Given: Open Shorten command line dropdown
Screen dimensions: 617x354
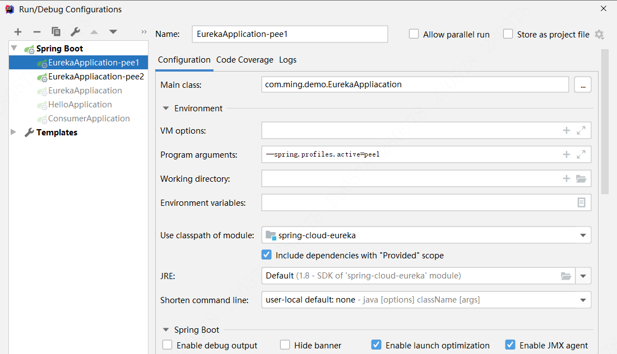Looking at the screenshot, I should [583, 300].
